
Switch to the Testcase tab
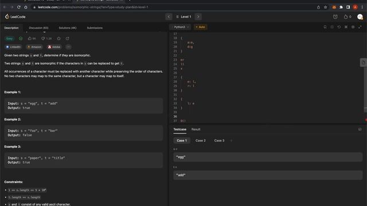tap(179, 129)
